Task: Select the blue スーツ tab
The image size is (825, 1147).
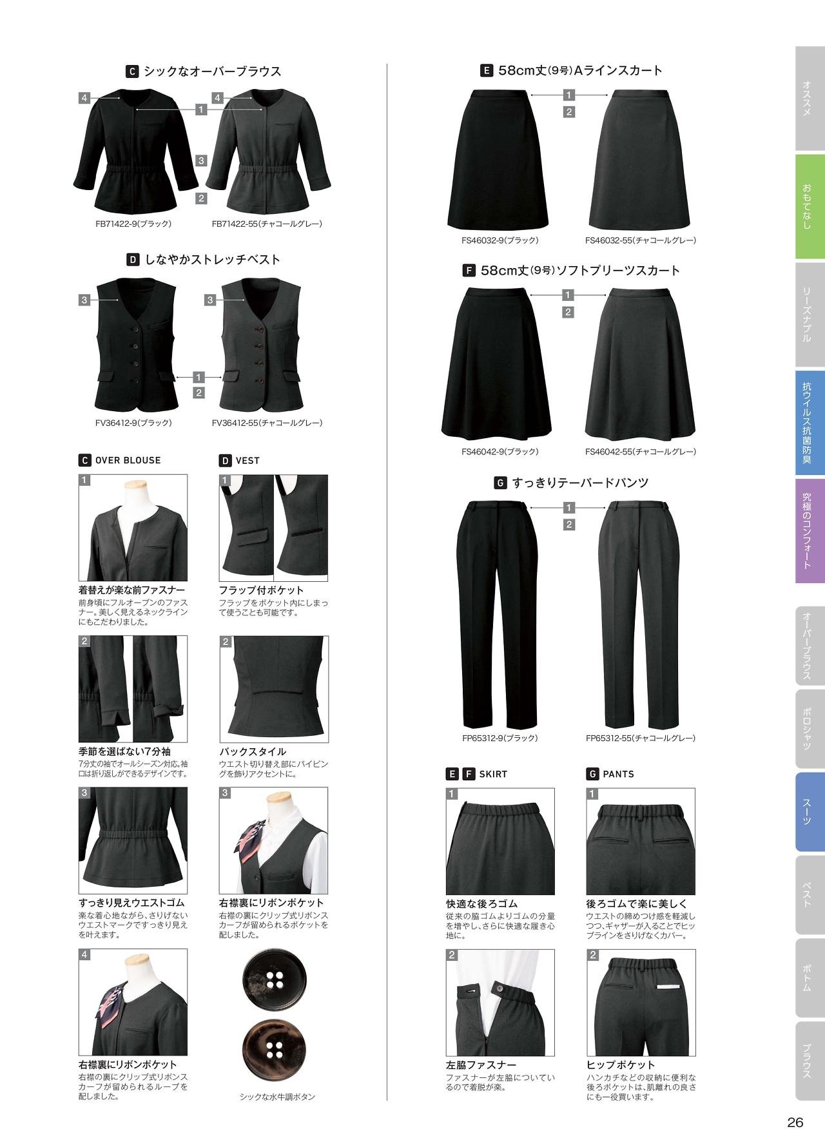Action: [x=810, y=812]
